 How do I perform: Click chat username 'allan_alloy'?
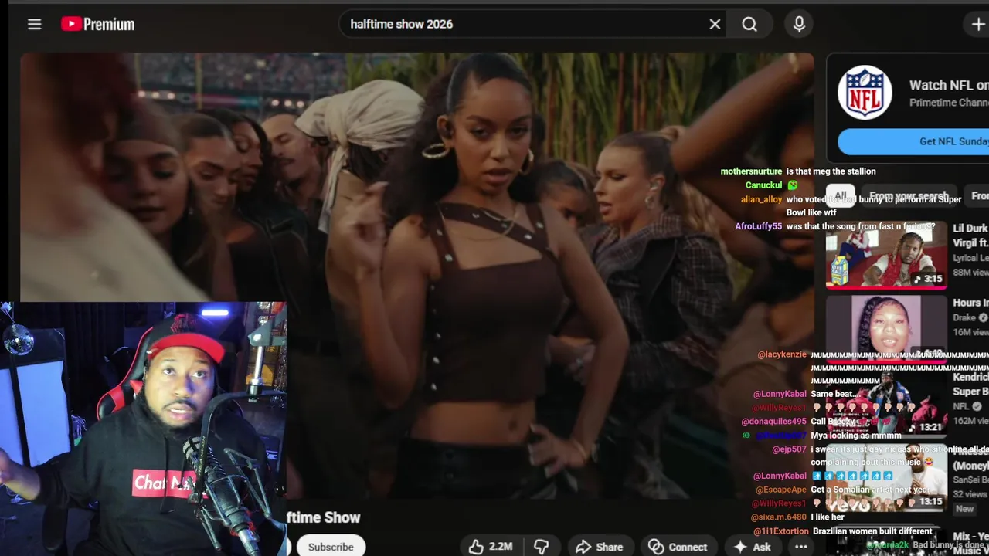coord(761,199)
